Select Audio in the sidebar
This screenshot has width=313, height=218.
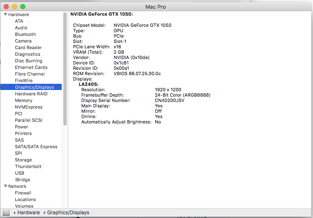coord(21,28)
